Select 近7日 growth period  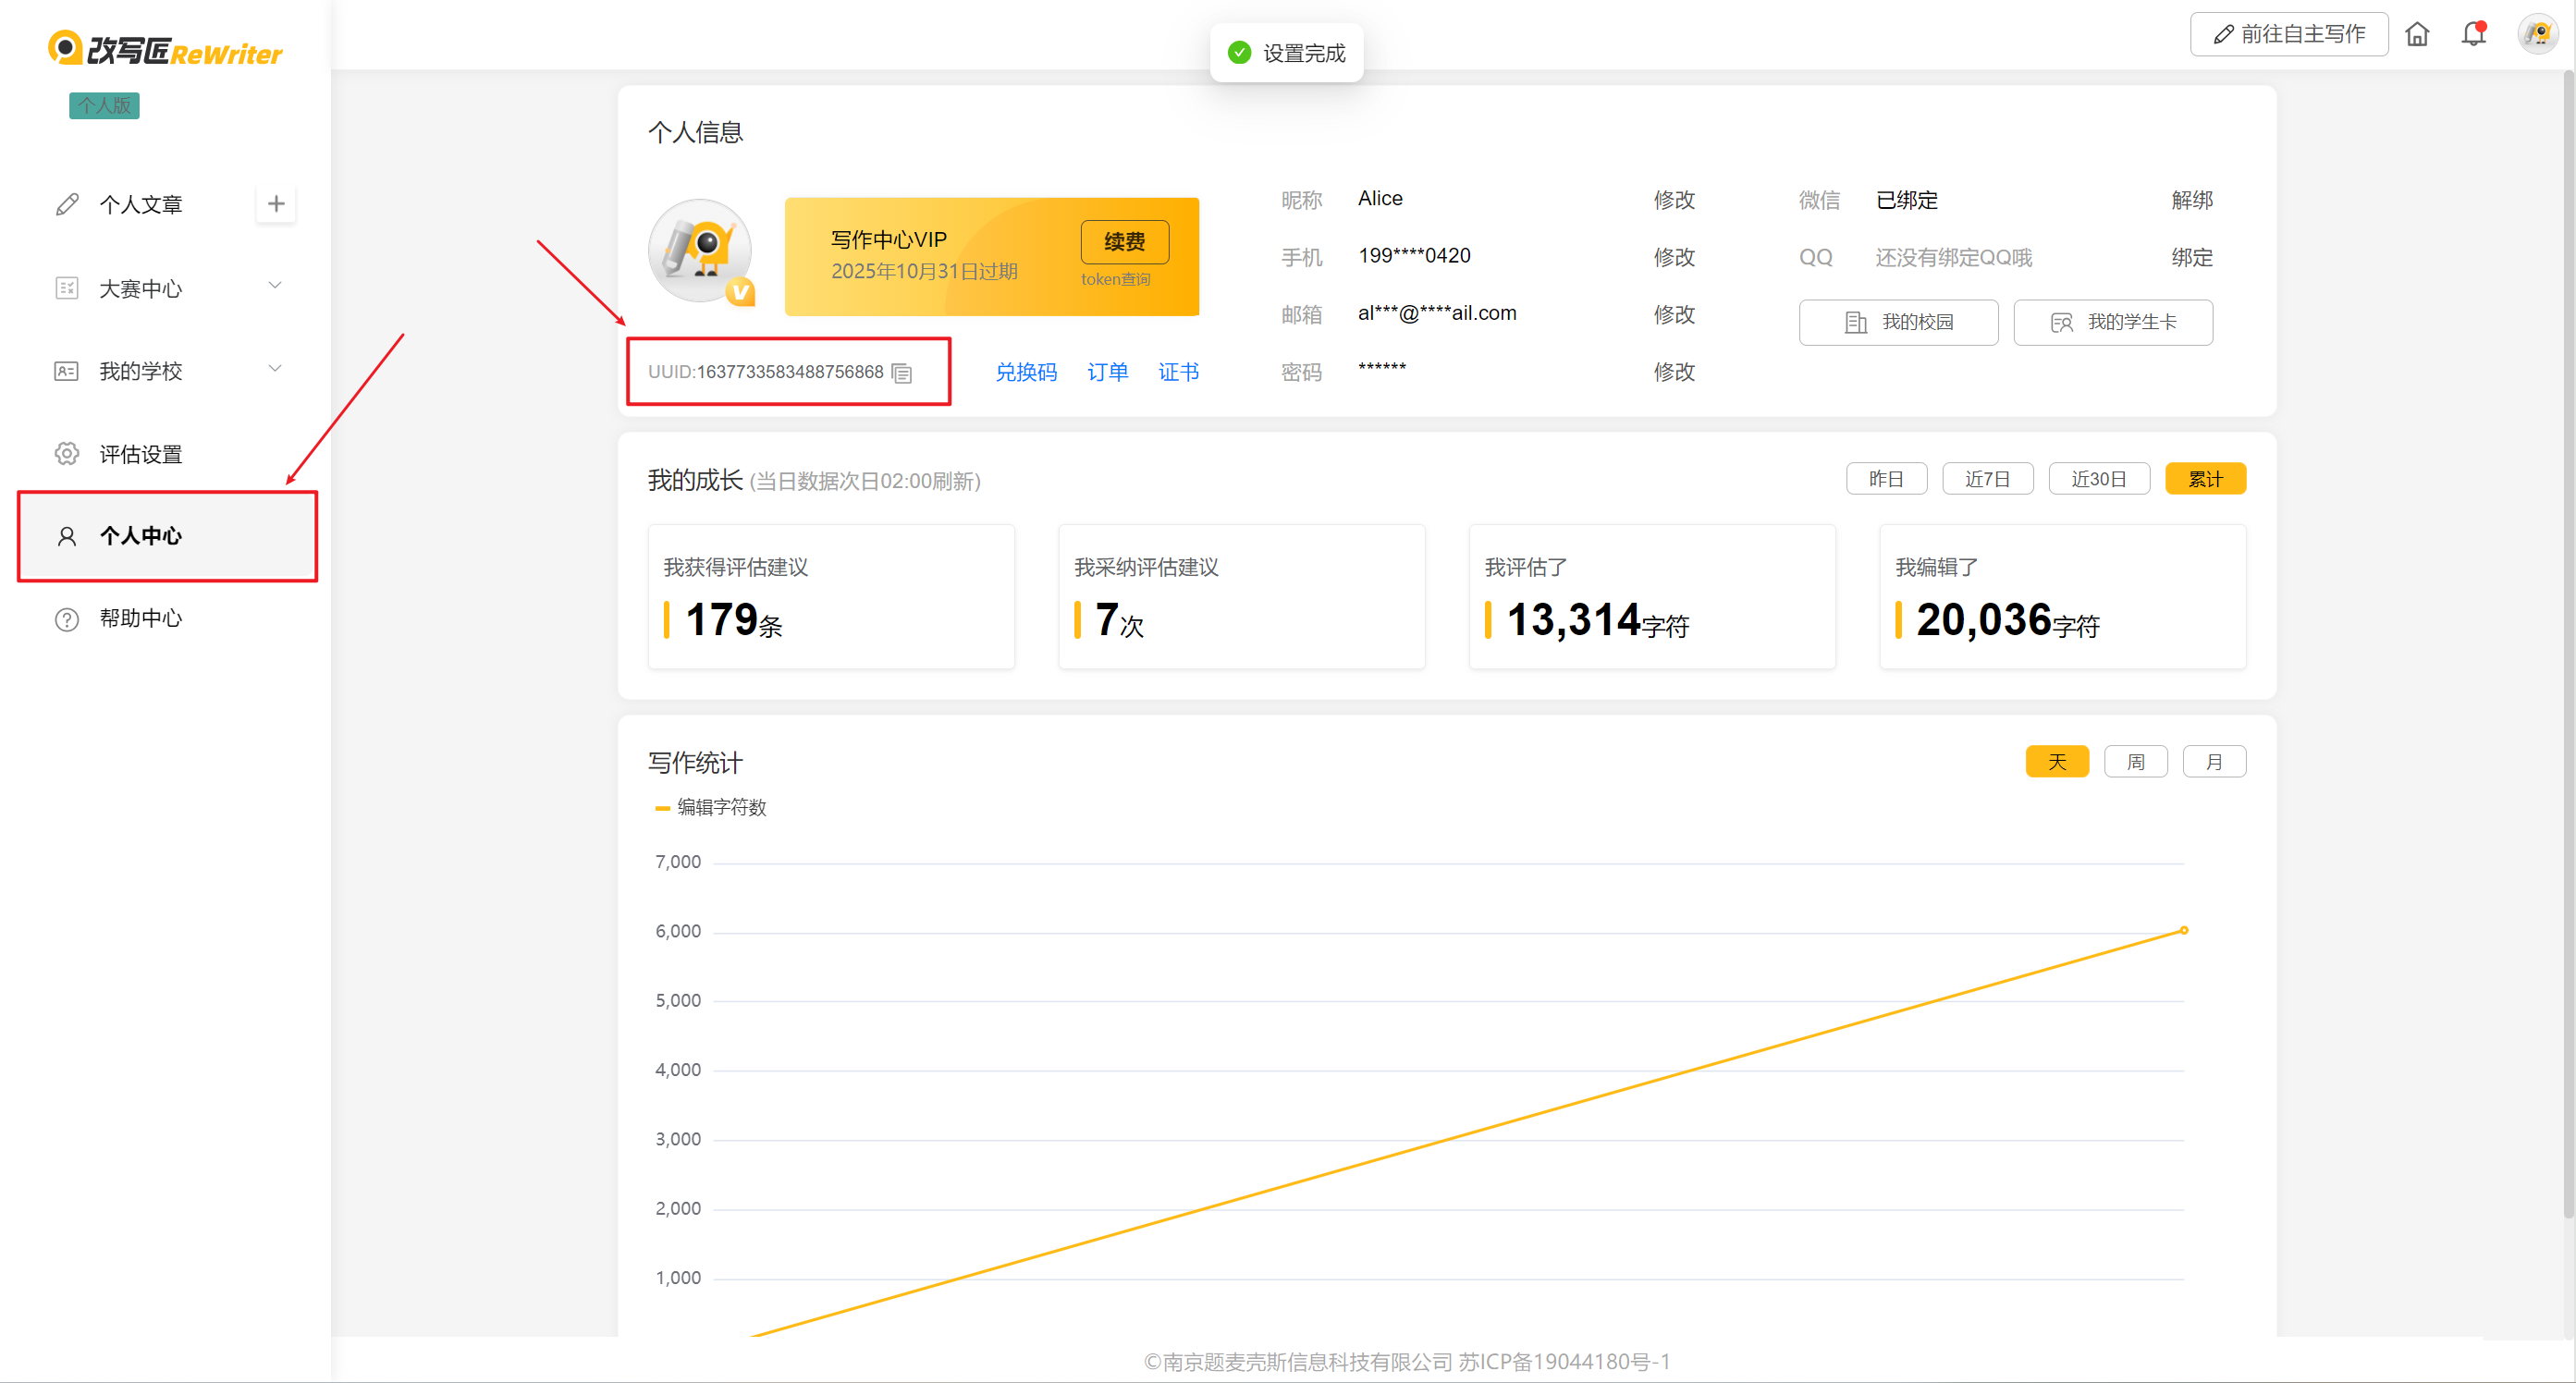coord(1986,479)
